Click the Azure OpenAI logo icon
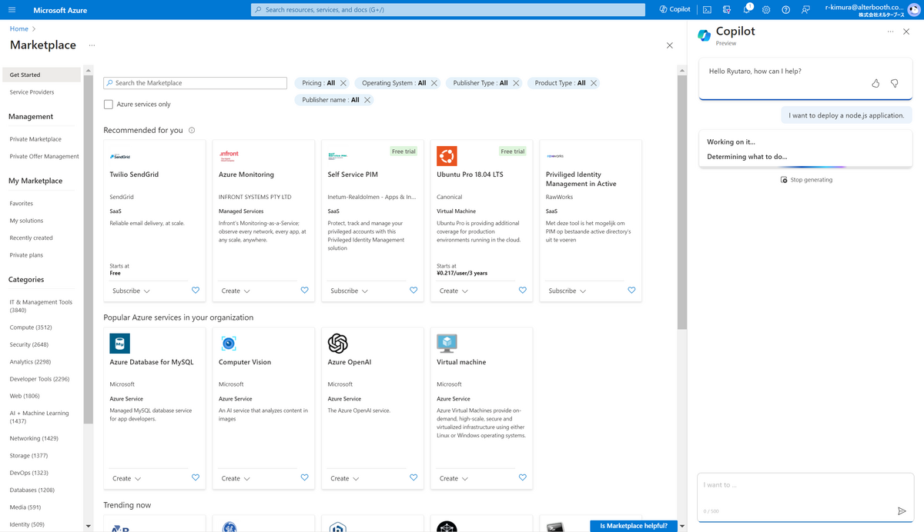This screenshot has height=532, width=924. 338,343
